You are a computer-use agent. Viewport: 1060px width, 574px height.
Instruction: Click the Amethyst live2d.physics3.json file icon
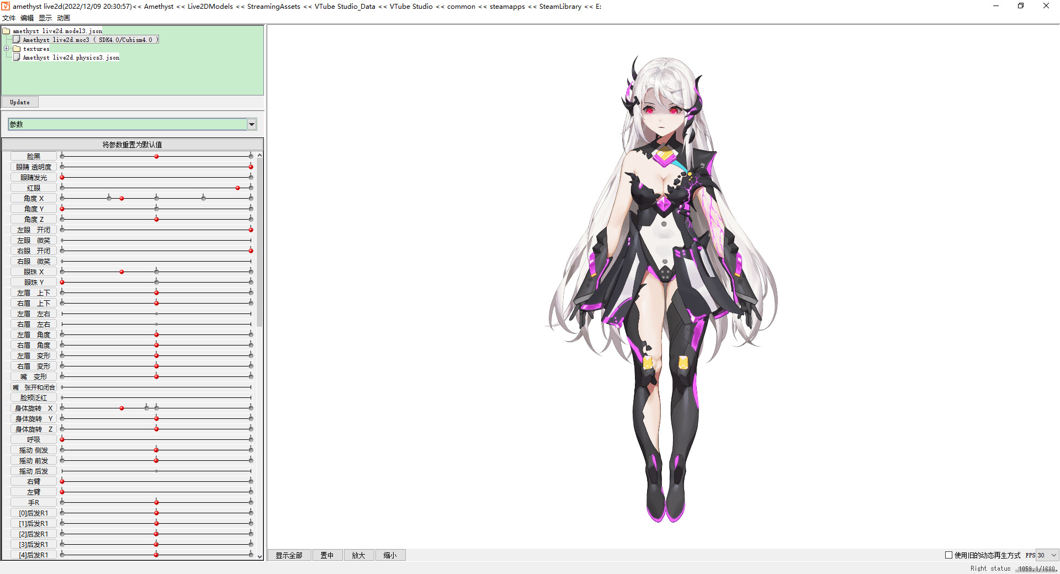pyautogui.click(x=17, y=57)
